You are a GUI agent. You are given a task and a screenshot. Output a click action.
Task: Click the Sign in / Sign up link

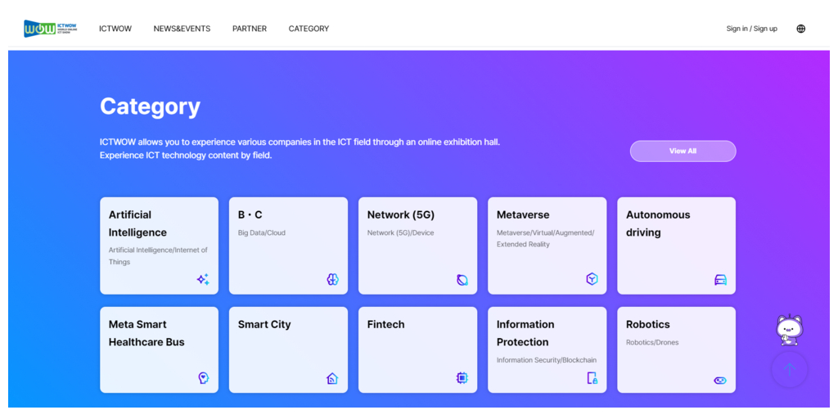click(x=751, y=29)
